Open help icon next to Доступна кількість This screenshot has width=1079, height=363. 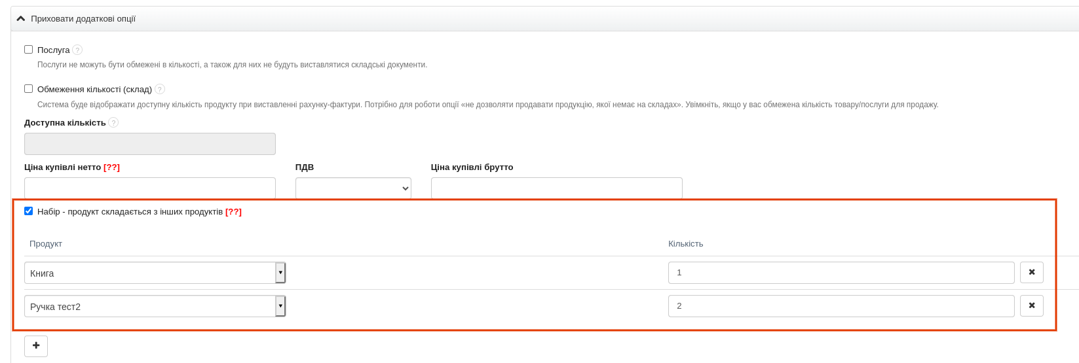[113, 122]
